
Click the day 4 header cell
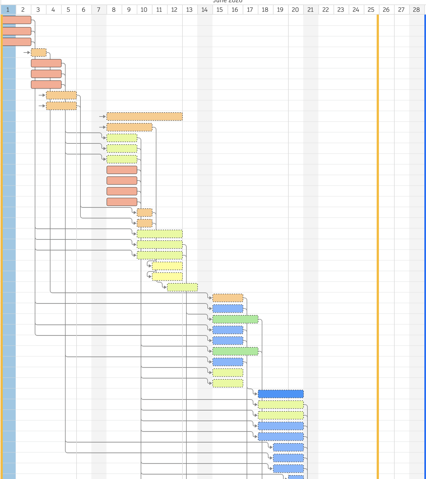pyautogui.click(x=54, y=10)
